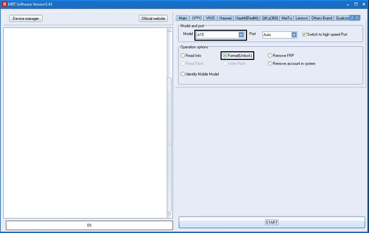Viewport: 369px width, 233px height.
Task: Minimize the MRT Software window
Action: (348, 4)
